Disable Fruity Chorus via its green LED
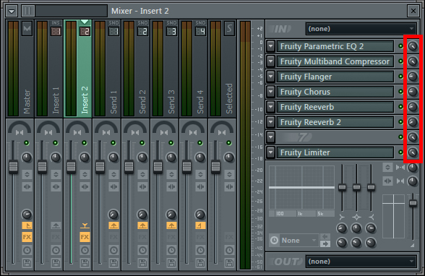This screenshot has width=425, height=276. (x=400, y=92)
